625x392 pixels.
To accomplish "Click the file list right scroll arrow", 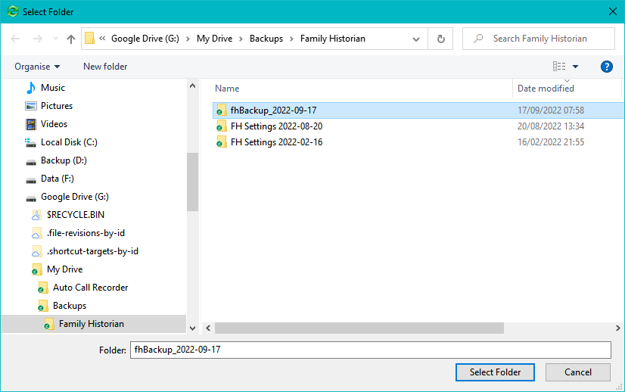I will click(x=617, y=328).
